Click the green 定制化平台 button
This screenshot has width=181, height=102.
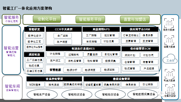47,19
